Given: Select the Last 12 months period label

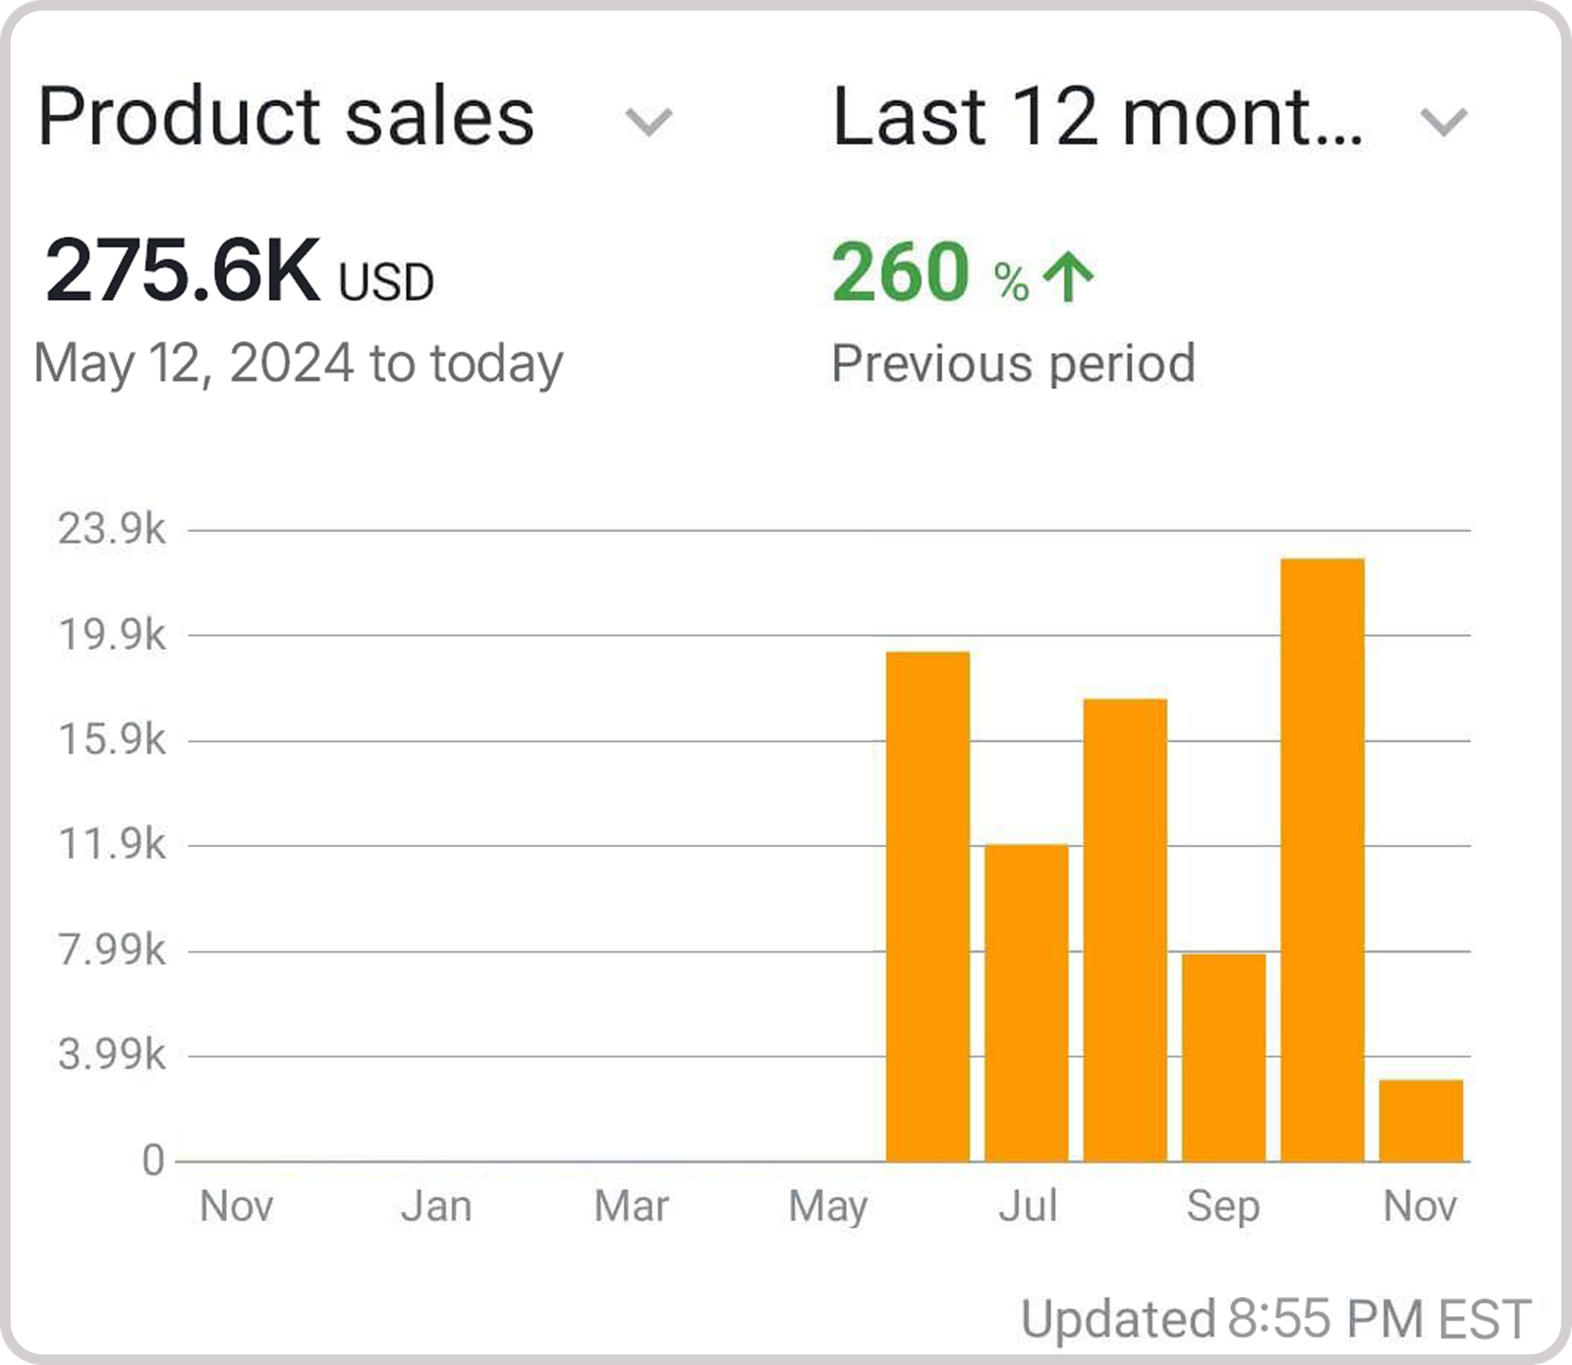Looking at the screenshot, I should (x=1096, y=117).
